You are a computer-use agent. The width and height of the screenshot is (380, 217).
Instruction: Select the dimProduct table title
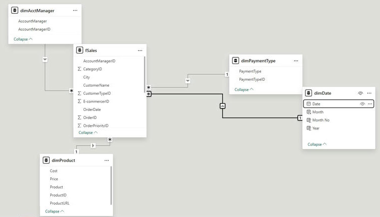tap(64, 161)
